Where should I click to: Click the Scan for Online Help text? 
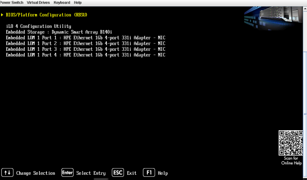pos(291,161)
